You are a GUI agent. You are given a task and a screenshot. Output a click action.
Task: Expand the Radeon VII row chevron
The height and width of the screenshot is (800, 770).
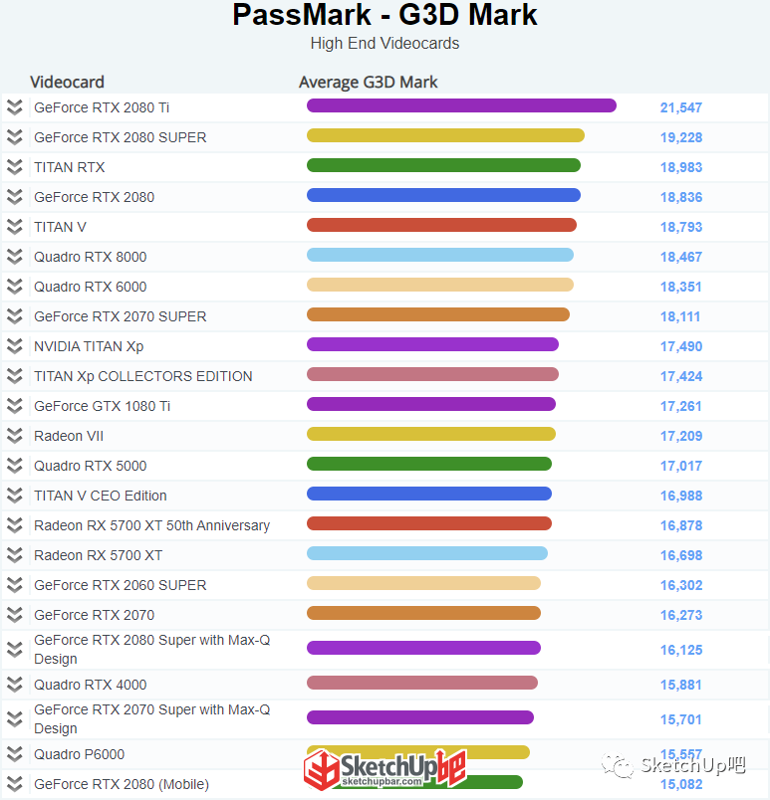15,436
